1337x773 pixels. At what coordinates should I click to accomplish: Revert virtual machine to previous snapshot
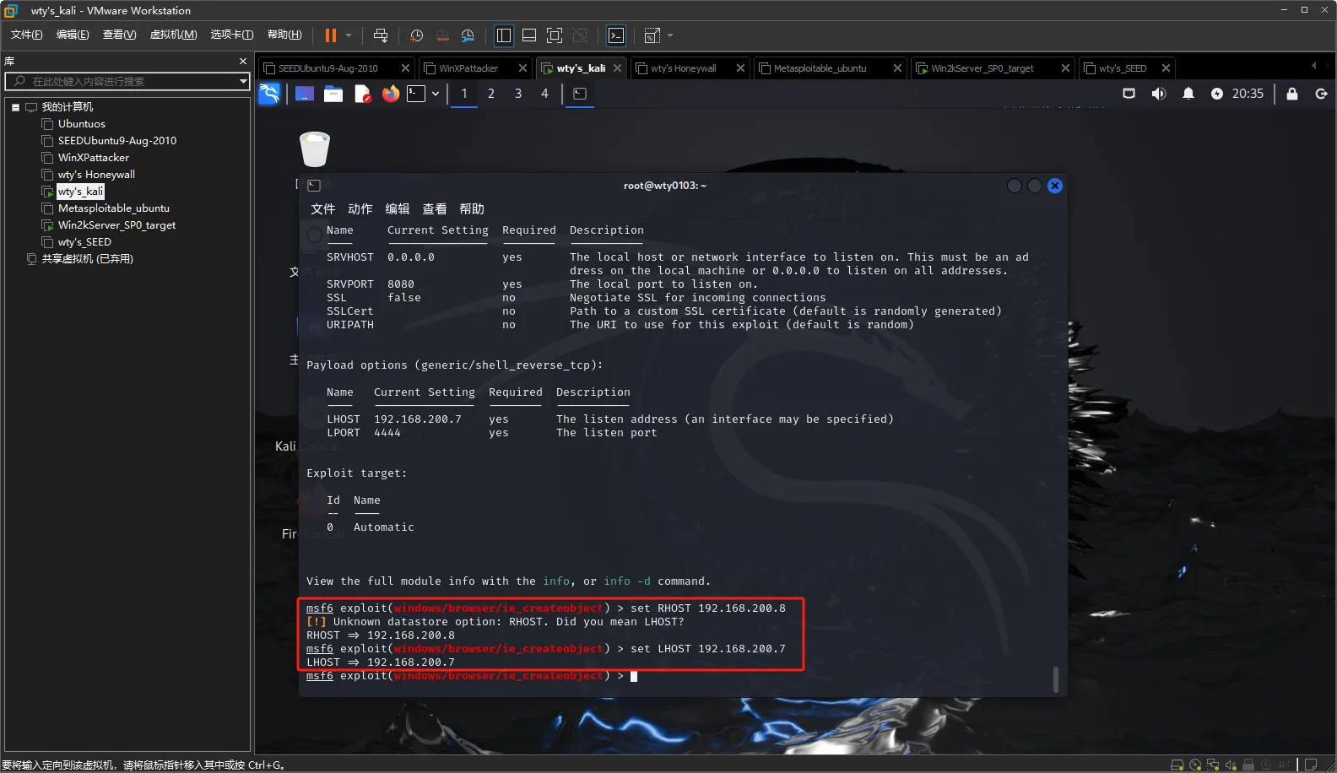442,35
